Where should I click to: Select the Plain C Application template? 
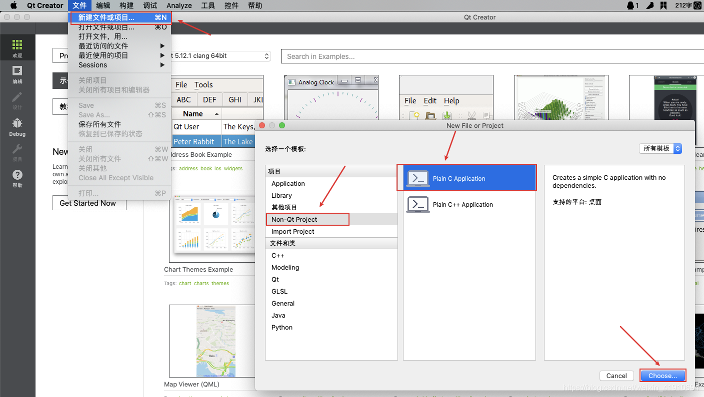pos(469,178)
